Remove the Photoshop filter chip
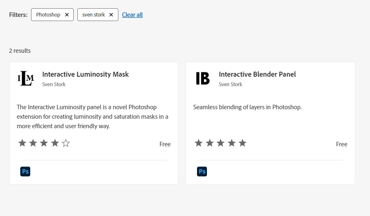 coord(67,15)
